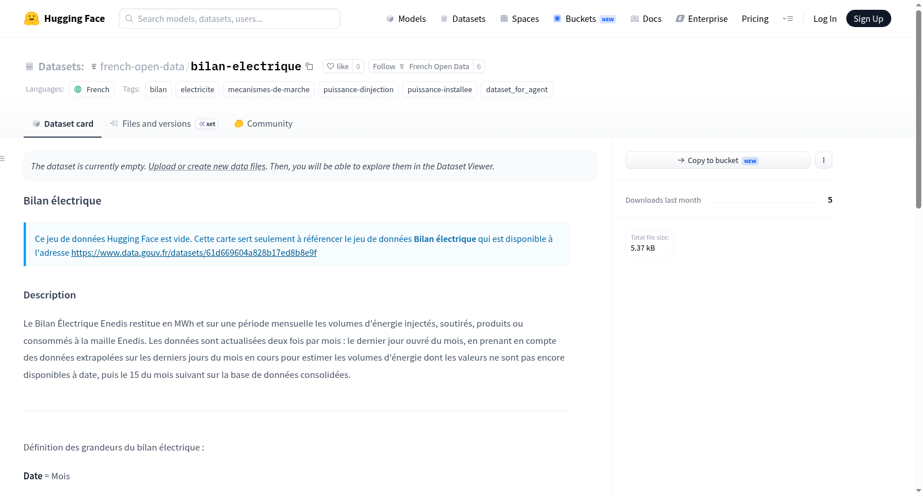This screenshot has width=923, height=496.
Task: Like this dataset
Action: 337,66
